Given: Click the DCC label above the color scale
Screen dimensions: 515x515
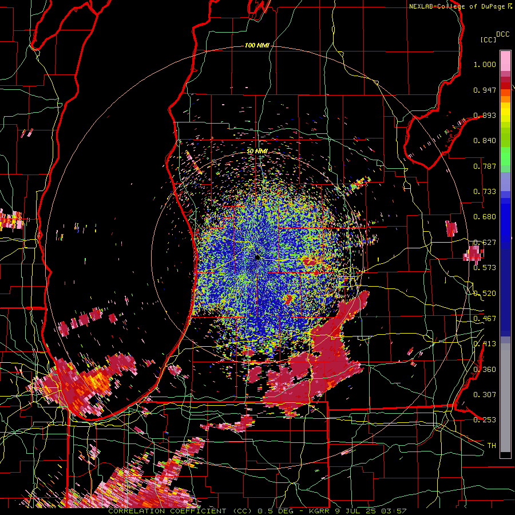Looking at the screenshot, I should coord(502,34).
